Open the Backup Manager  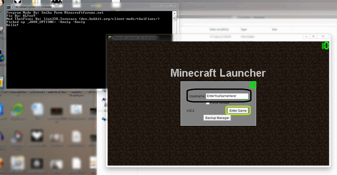pyautogui.click(x=217, y=118)
